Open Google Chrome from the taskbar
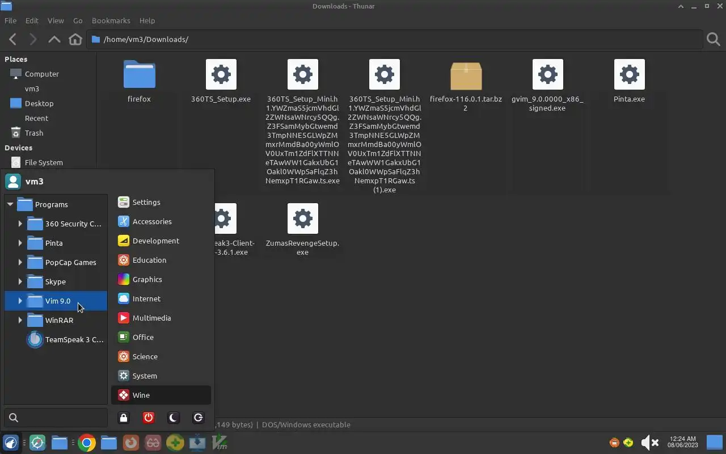 (87, 443)
